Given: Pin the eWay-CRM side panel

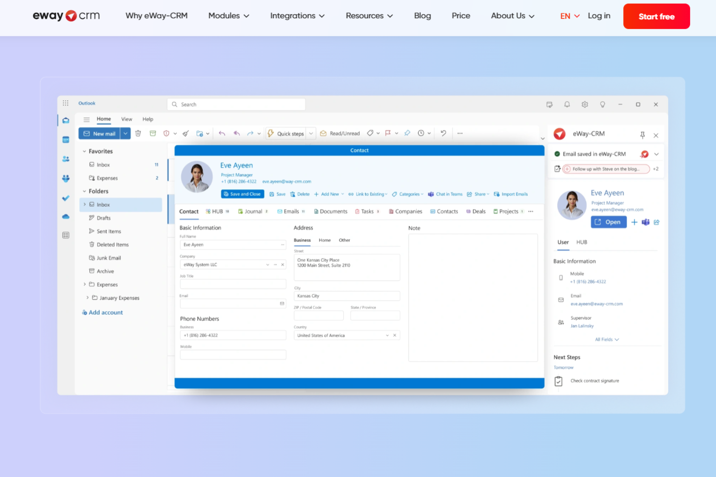Looking at the screenshot, I should tap(643, 135).
